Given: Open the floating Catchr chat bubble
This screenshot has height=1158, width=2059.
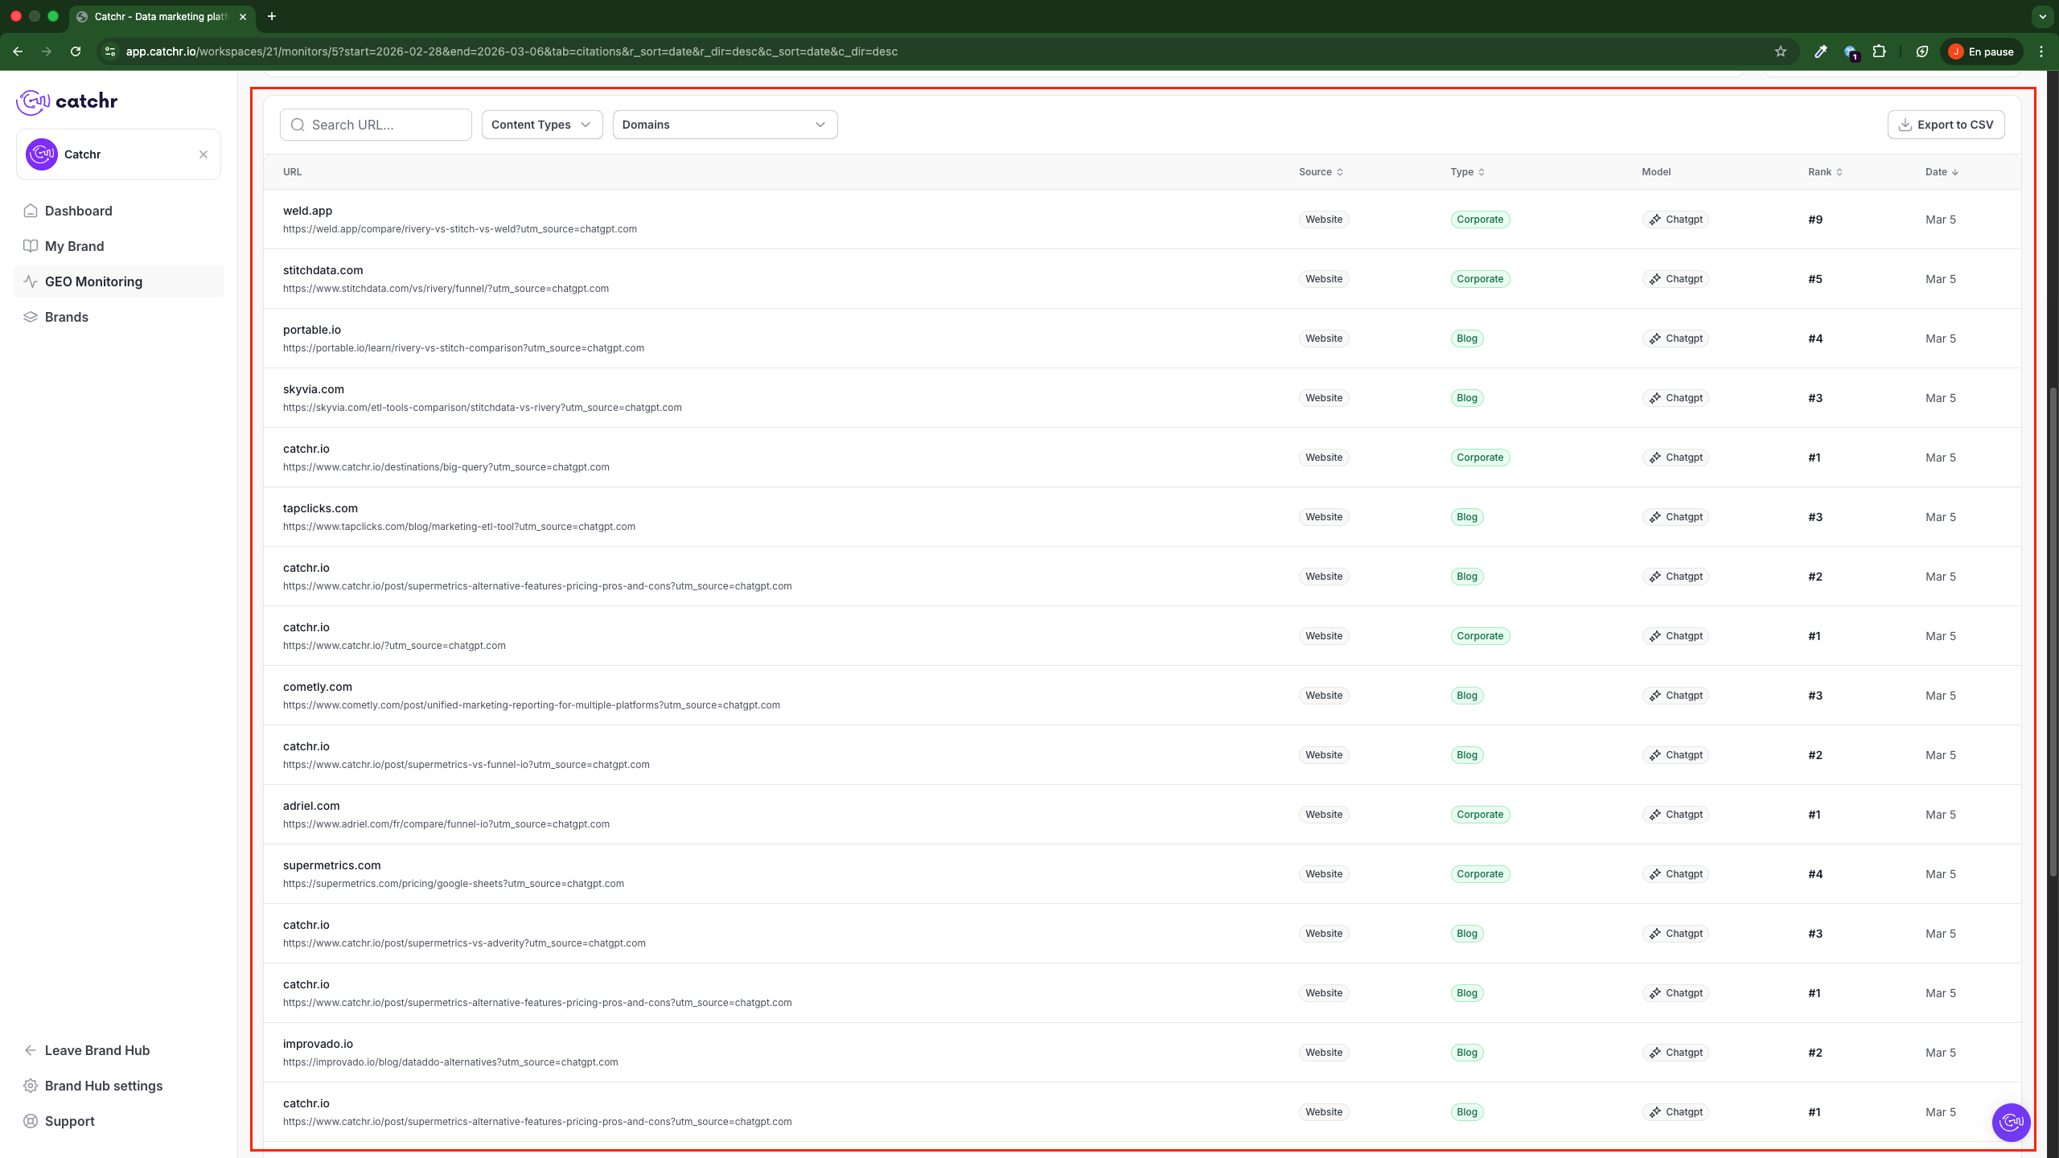Looking at the screenshot, I should point(2011,1122).
